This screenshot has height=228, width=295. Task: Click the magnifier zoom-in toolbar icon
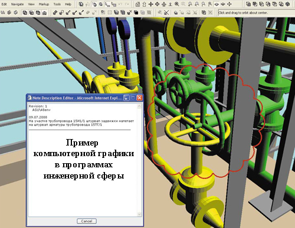177,4
